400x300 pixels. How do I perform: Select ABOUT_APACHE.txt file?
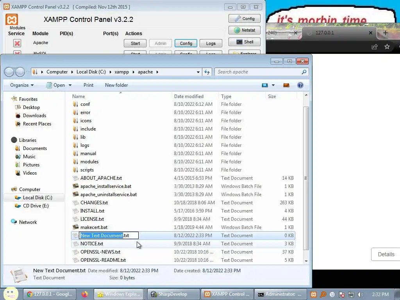pos(101,178)
